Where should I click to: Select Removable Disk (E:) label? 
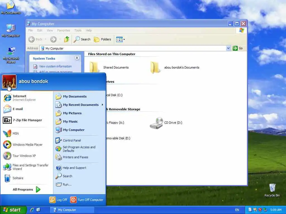(x=118, y=138)
